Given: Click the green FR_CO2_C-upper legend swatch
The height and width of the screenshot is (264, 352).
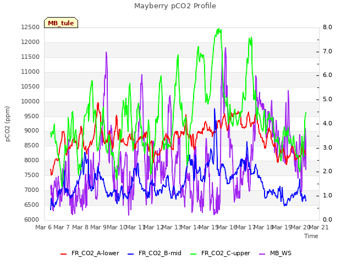Looking at the screenshot, I should tap(193, 254).
